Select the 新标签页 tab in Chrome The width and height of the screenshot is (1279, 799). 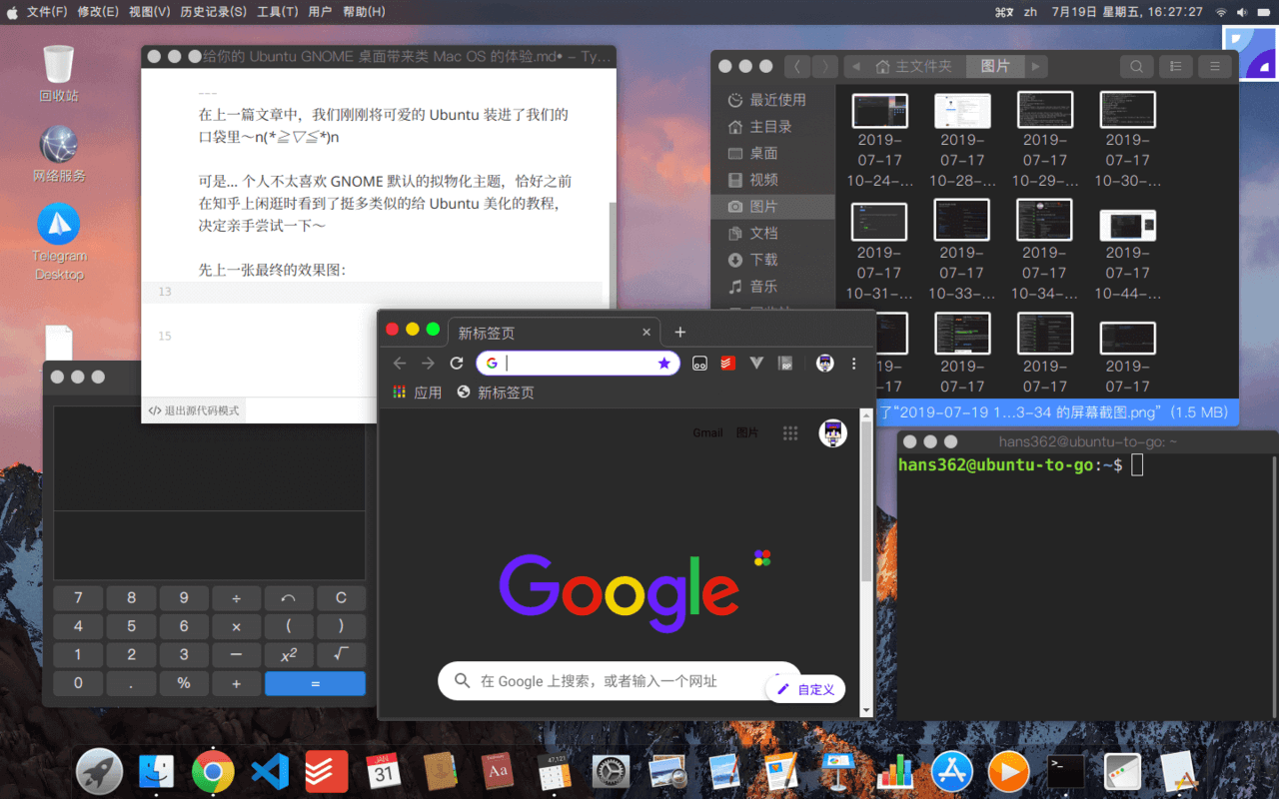point(553,333)
